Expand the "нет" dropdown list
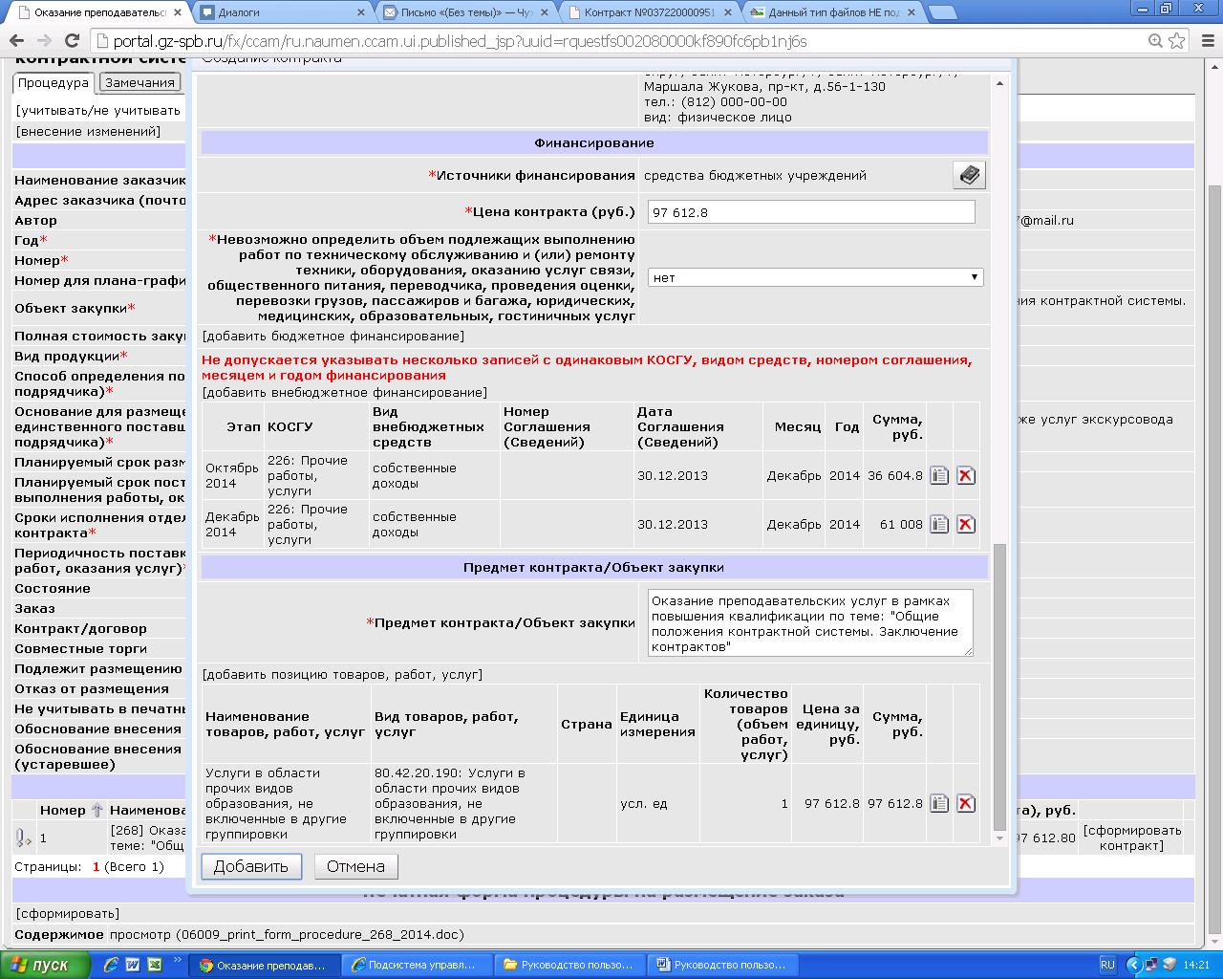1223x979 pixels. [815, 277]
